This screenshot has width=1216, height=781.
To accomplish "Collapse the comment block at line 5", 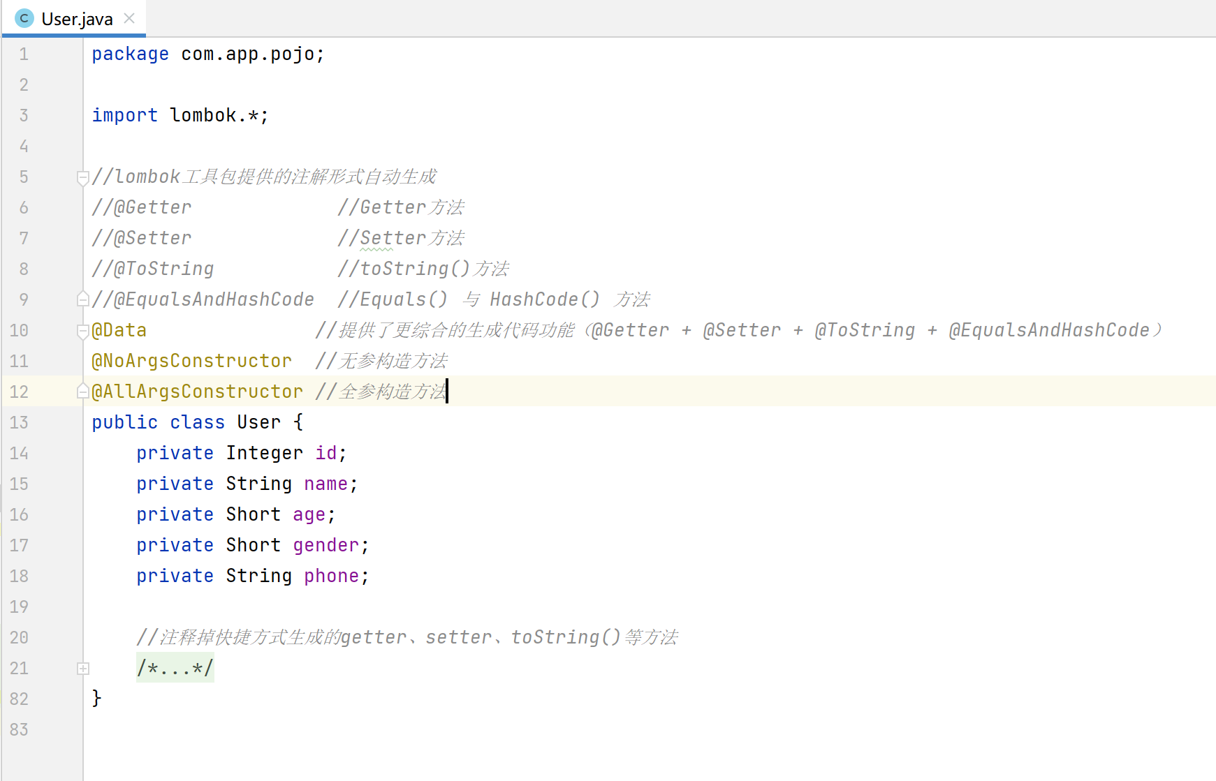I will coord(82,178).
